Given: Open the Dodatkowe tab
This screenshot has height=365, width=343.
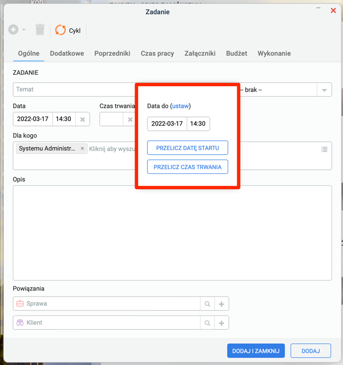Looking at the screenshot, I should point(67,53).
